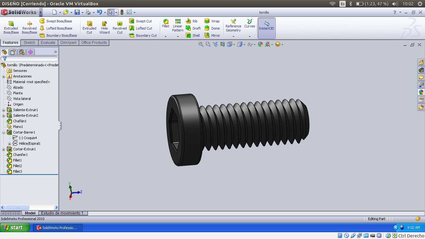Expand the Cortar-Extruir1 node
425x239 pixels.
[x=3, y=149]
